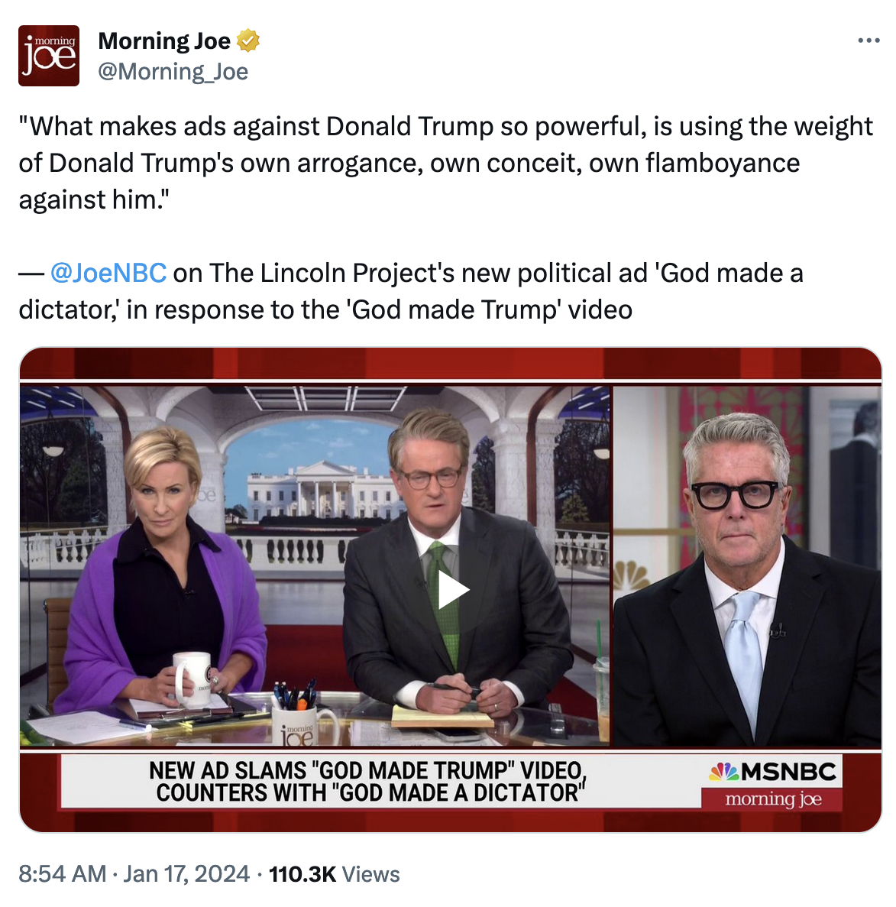The image size is (896, 907).
Task: Open the @JoeNBC mention link
Action: [x=108, y=273]
